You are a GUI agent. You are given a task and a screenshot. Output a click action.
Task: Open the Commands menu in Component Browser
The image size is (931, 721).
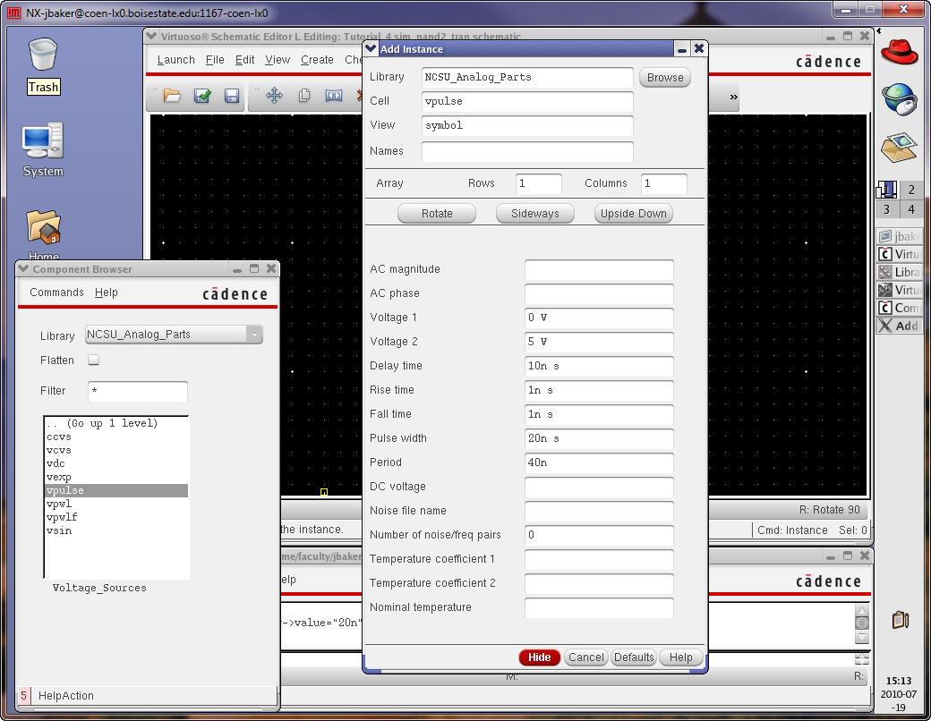pos(56,293)
